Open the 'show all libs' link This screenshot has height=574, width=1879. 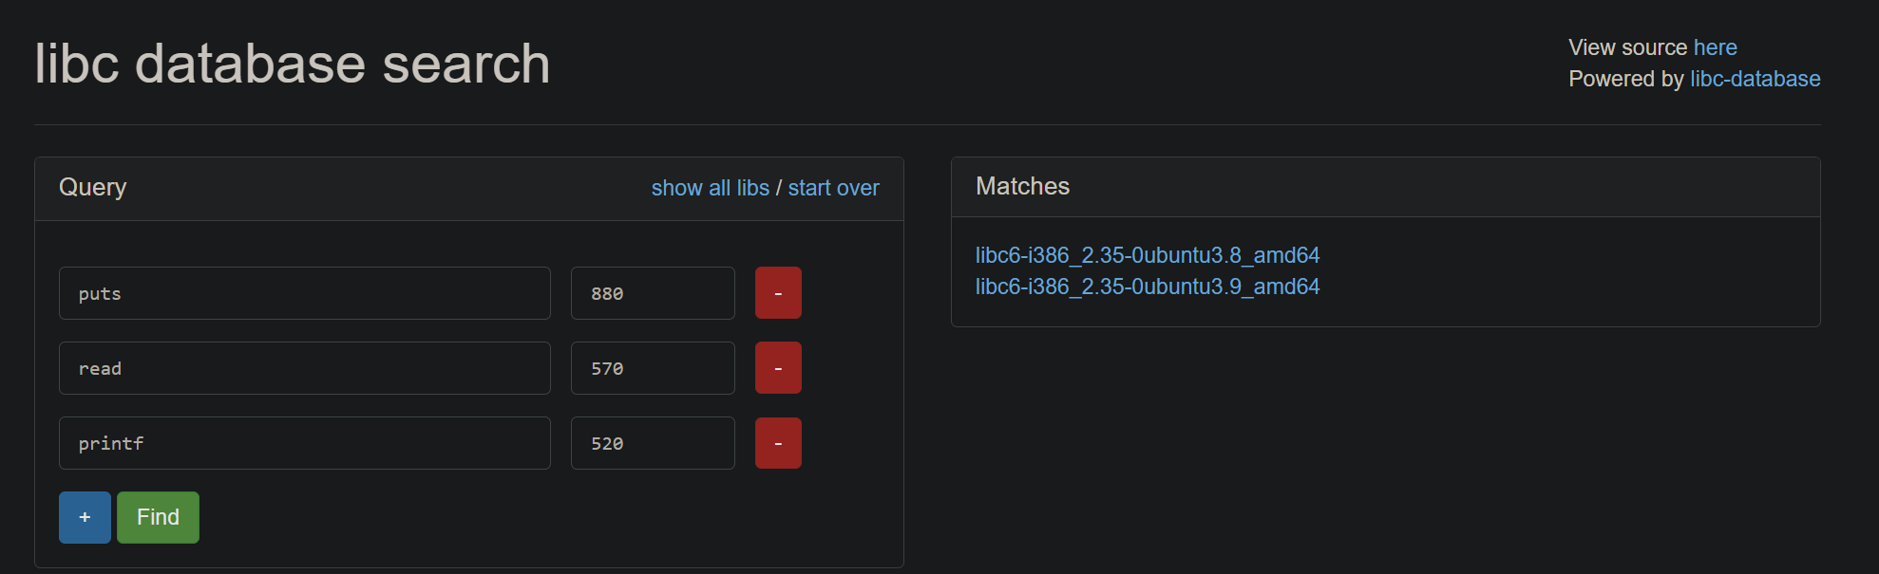(x=710, y=188)
